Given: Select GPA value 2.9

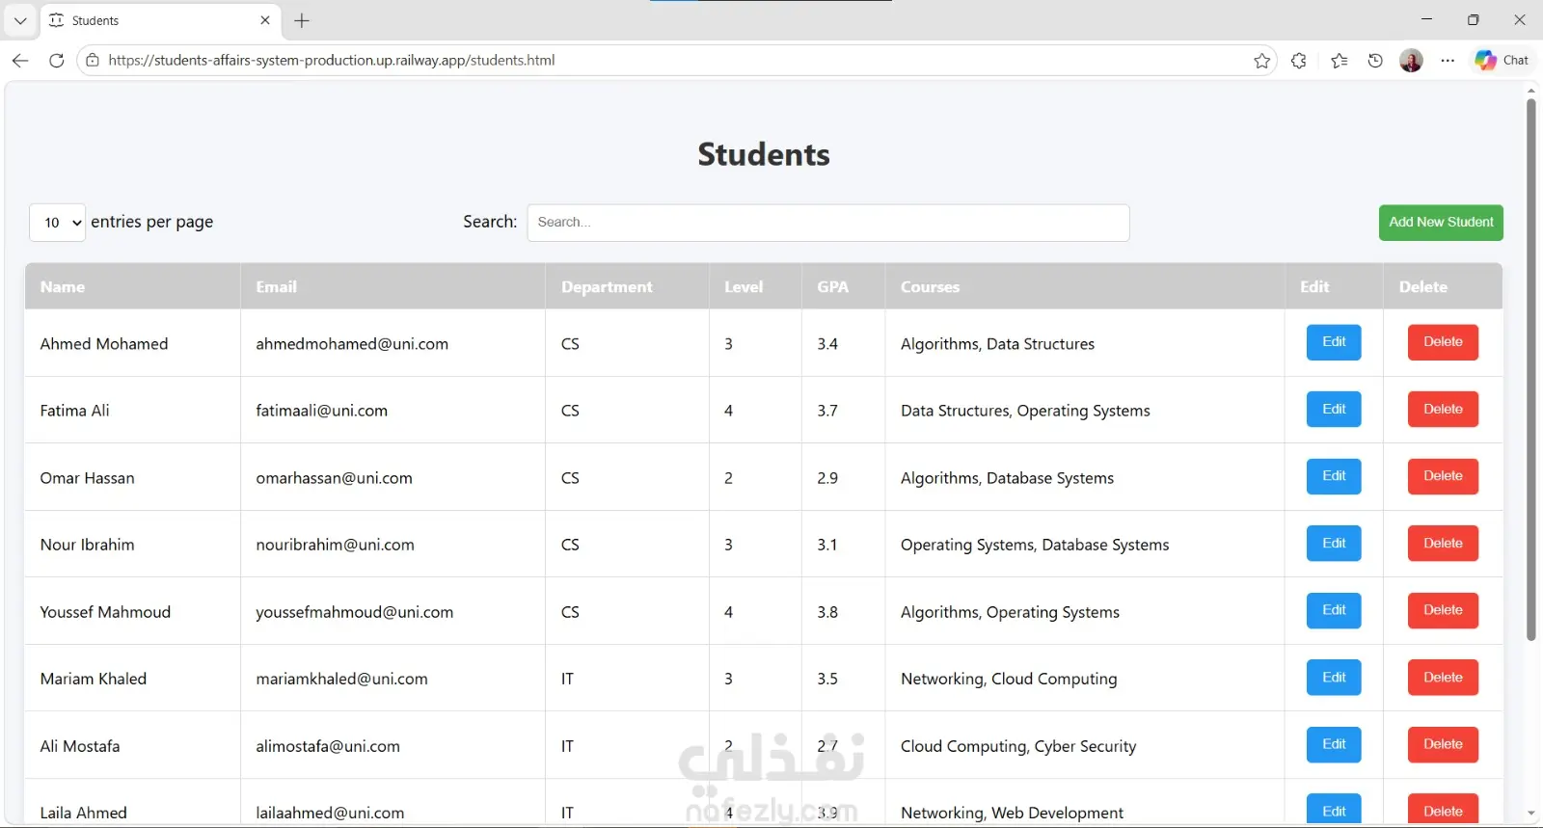Looking at the screenshot, I should coord(827,478).
